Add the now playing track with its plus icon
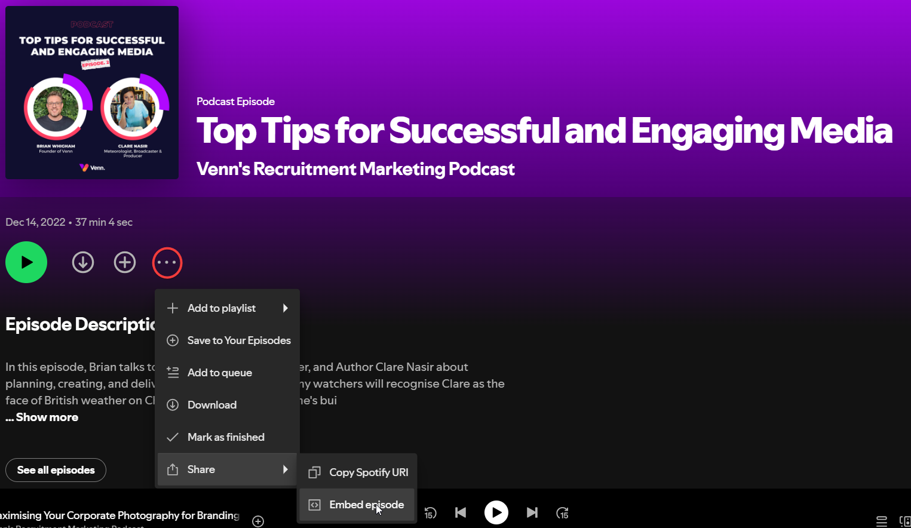The height and width of the screenshot is (528, 911). pyautogui.click(x=258, y=521)
